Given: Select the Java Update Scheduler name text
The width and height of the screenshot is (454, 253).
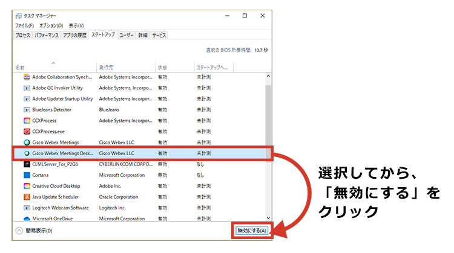Looking at the screenshot, I should [x=55, y=197].
